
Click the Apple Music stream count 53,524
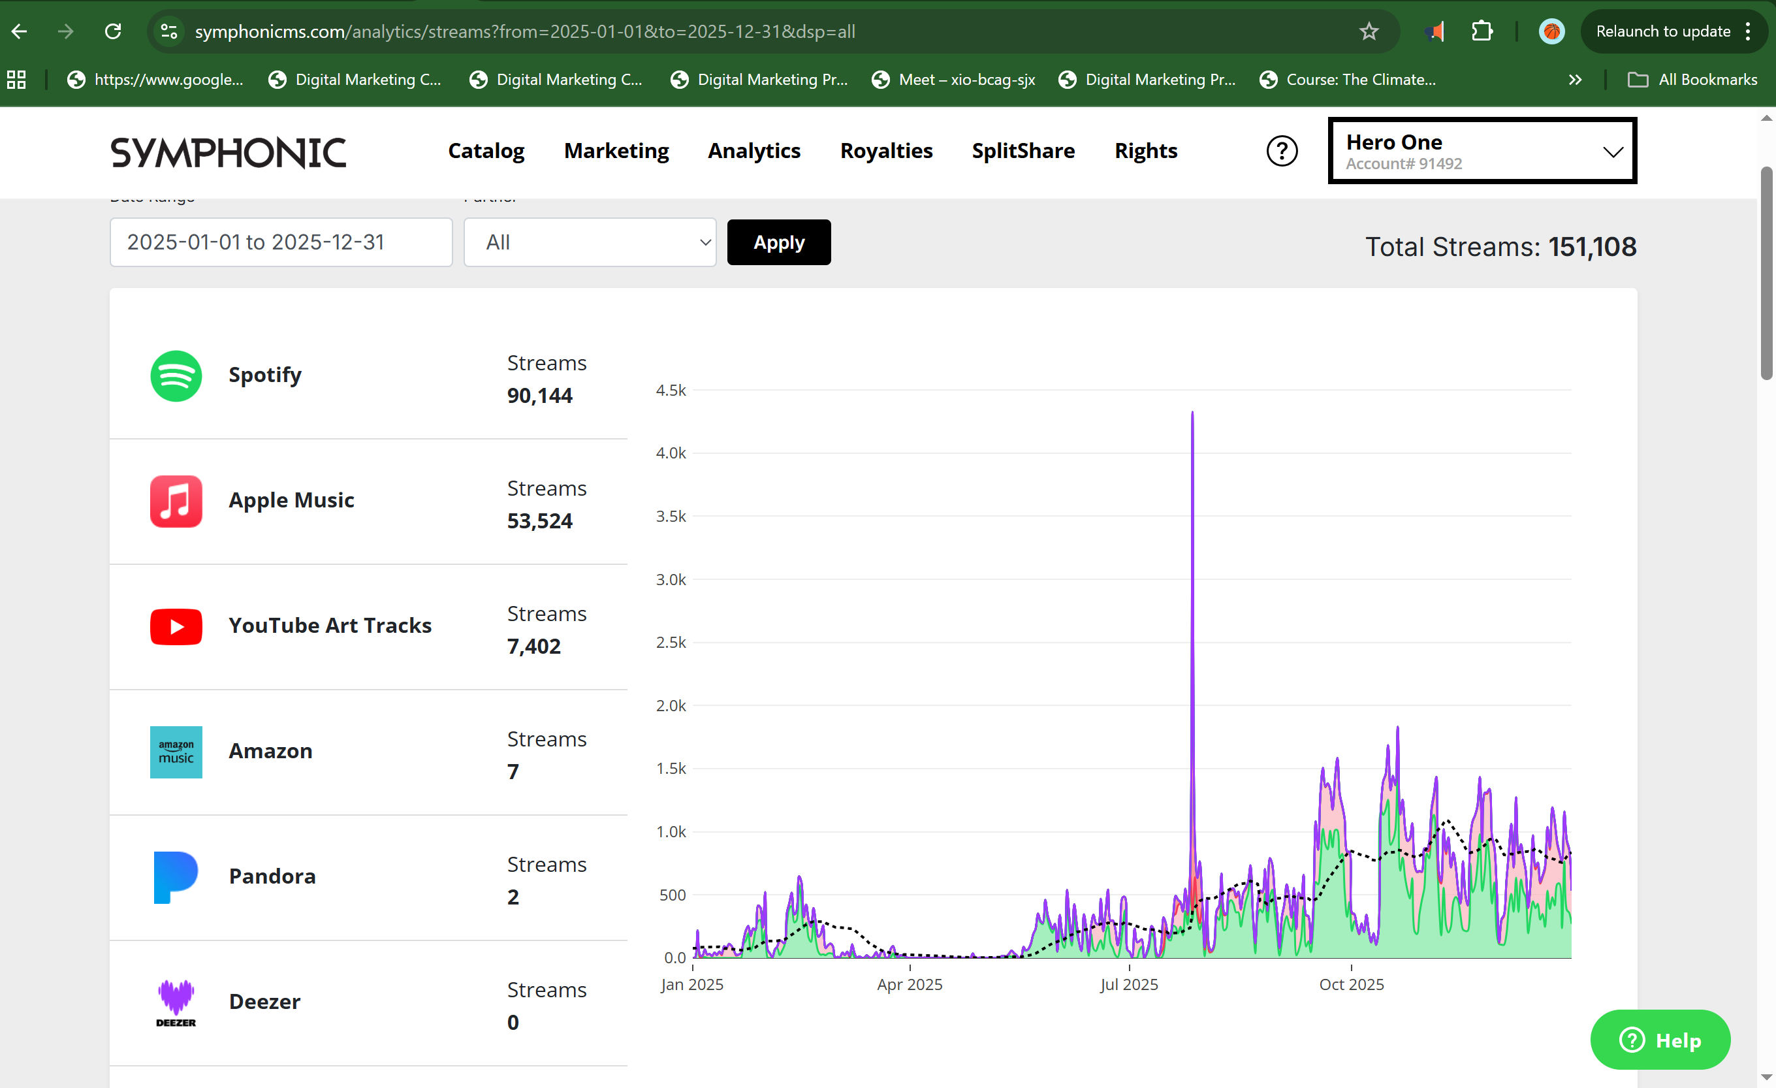pos(539,520)
